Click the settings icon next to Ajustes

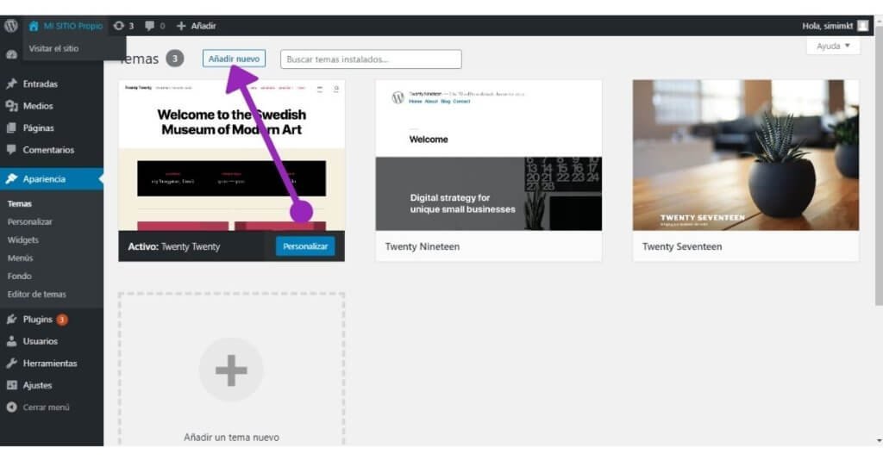click(x=11, y=385)
